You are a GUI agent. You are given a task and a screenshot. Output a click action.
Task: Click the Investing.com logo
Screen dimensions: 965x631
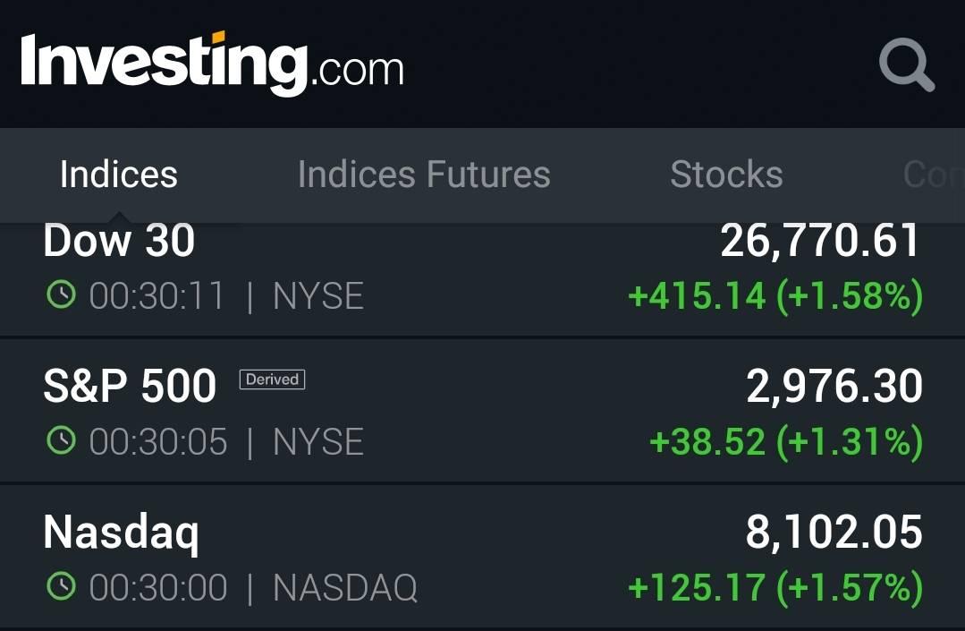tap(212, 64)
